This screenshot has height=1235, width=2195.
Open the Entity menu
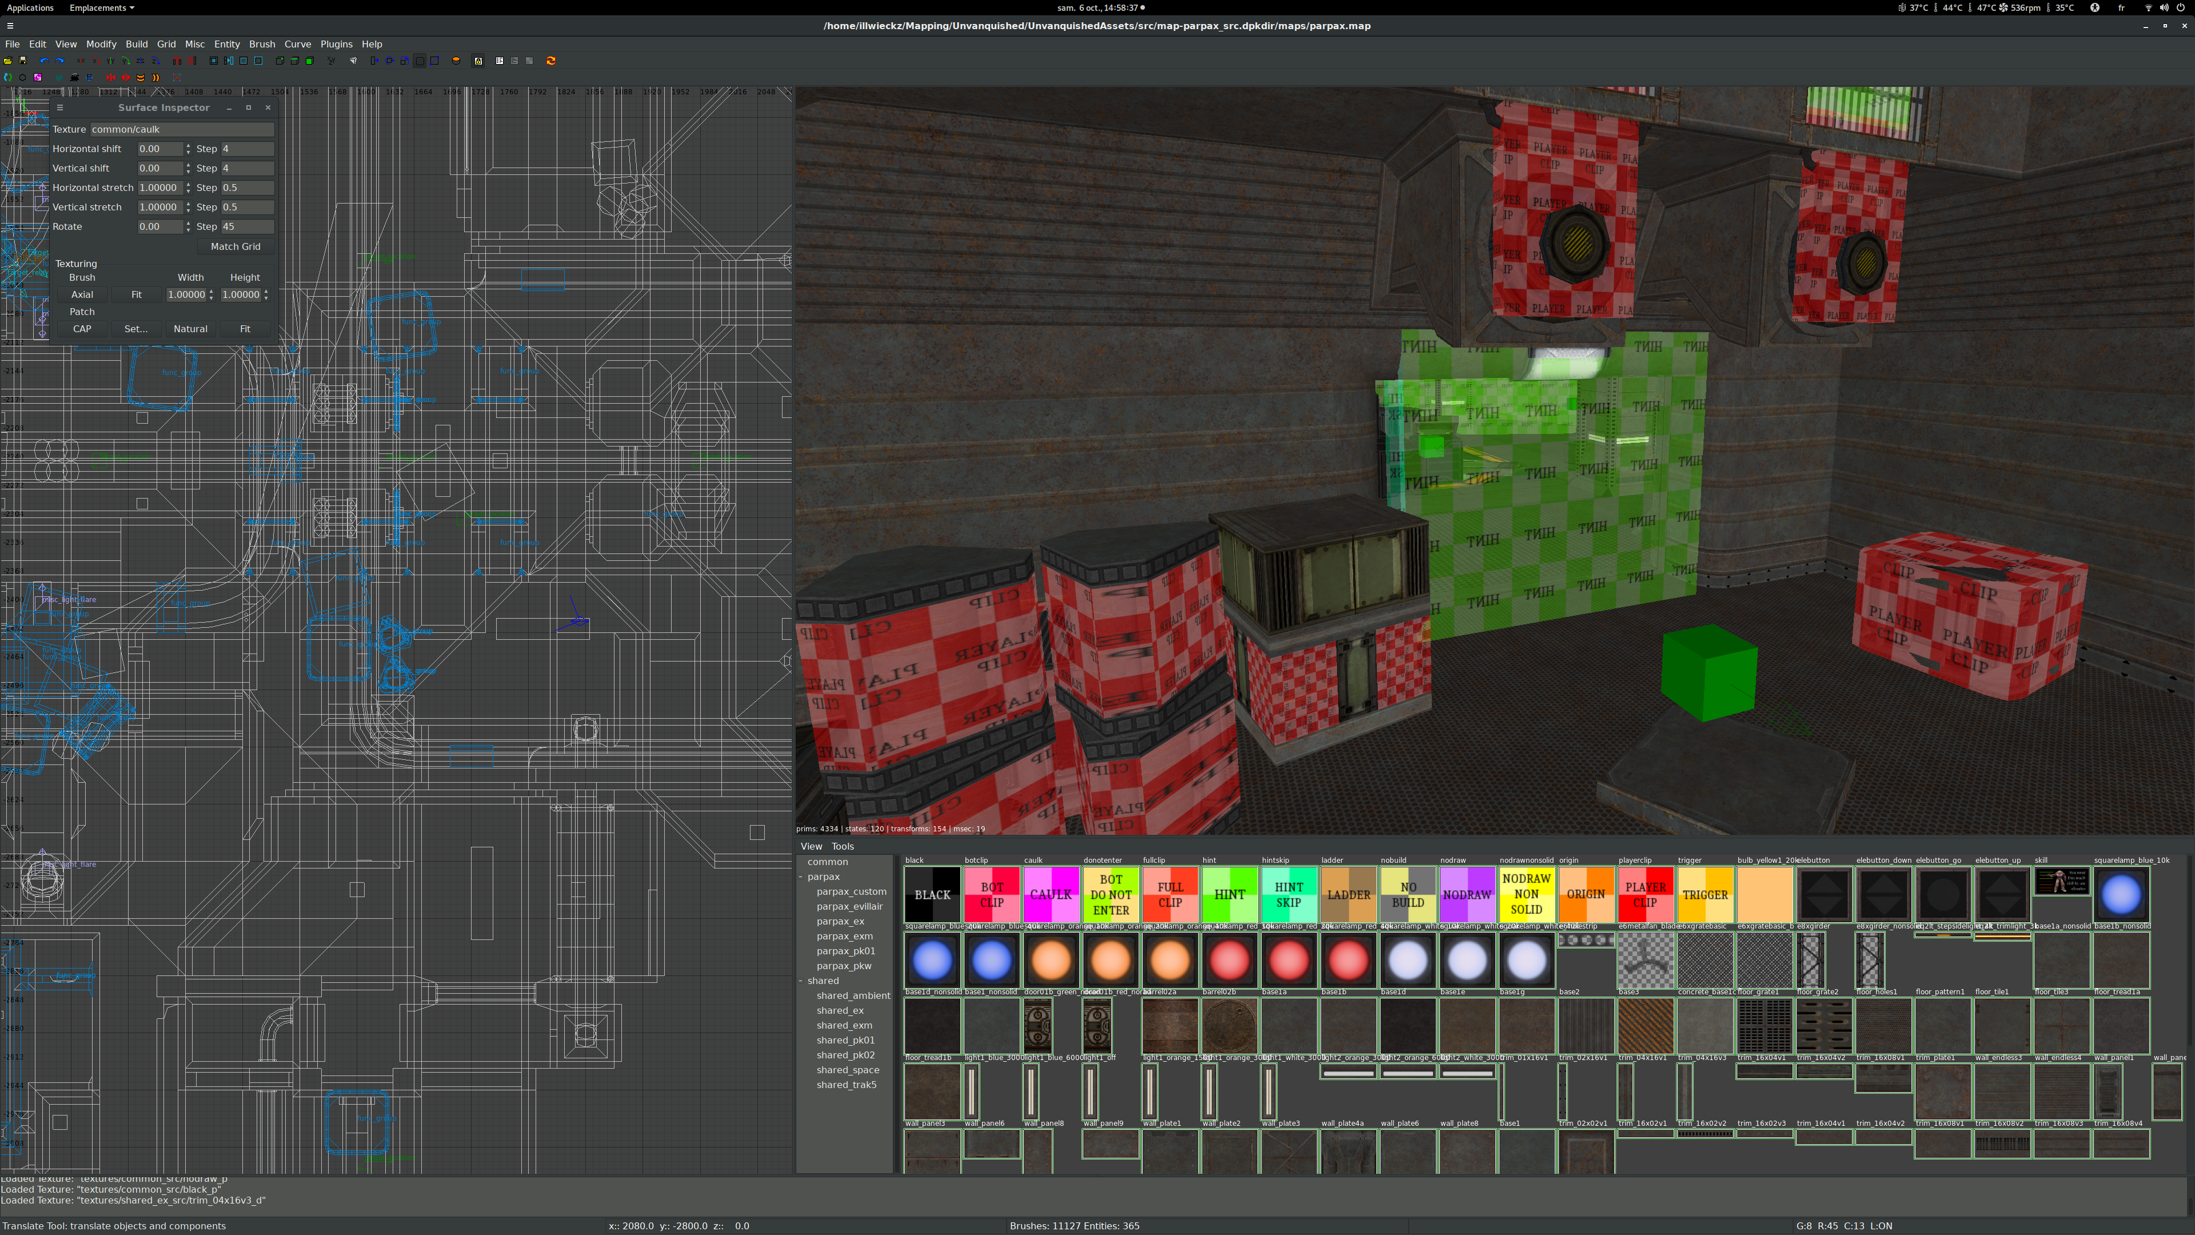pos(227,43)
